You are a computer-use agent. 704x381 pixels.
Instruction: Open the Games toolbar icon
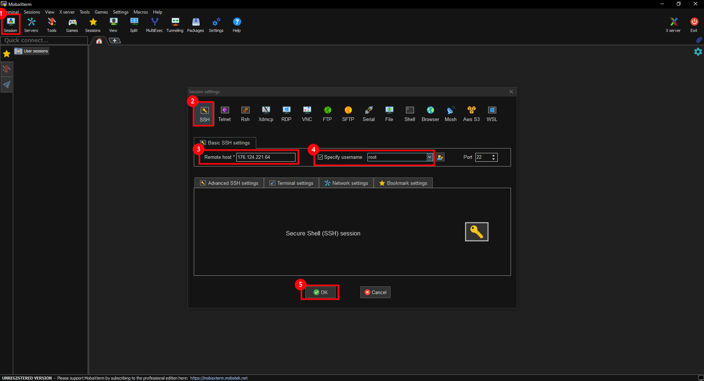click(72, 25)
